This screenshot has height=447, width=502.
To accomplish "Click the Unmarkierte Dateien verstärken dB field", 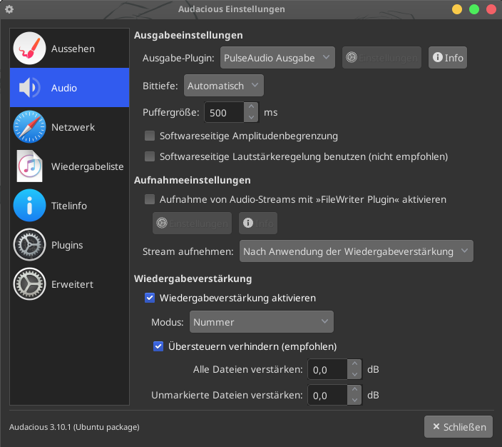I will [327, 395].
